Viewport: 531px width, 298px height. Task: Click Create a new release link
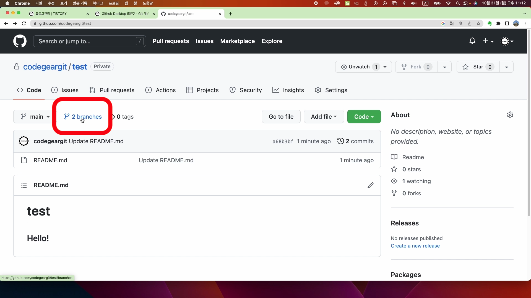(415, 246)
